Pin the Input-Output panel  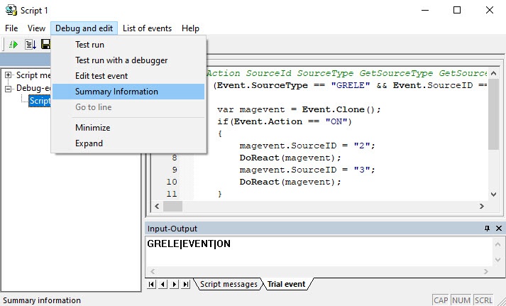(487, 229)
